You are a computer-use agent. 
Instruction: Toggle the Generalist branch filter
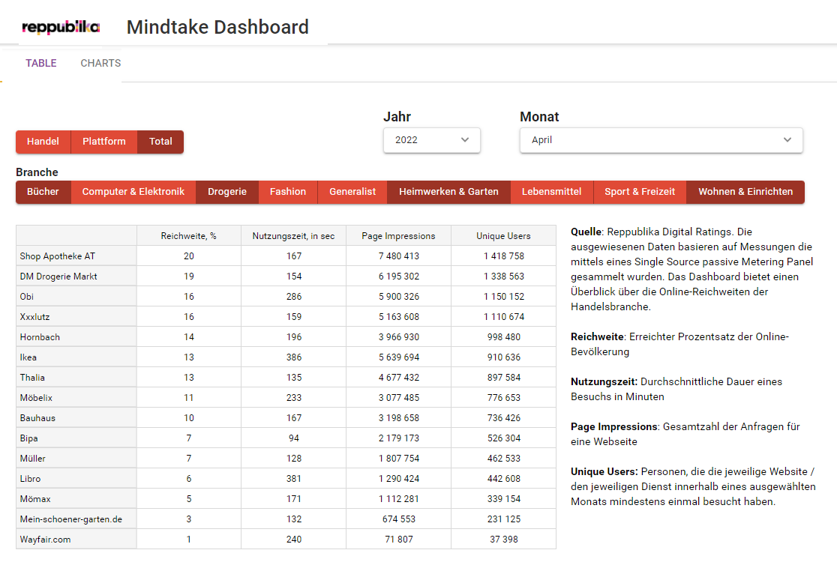[352, 192]
